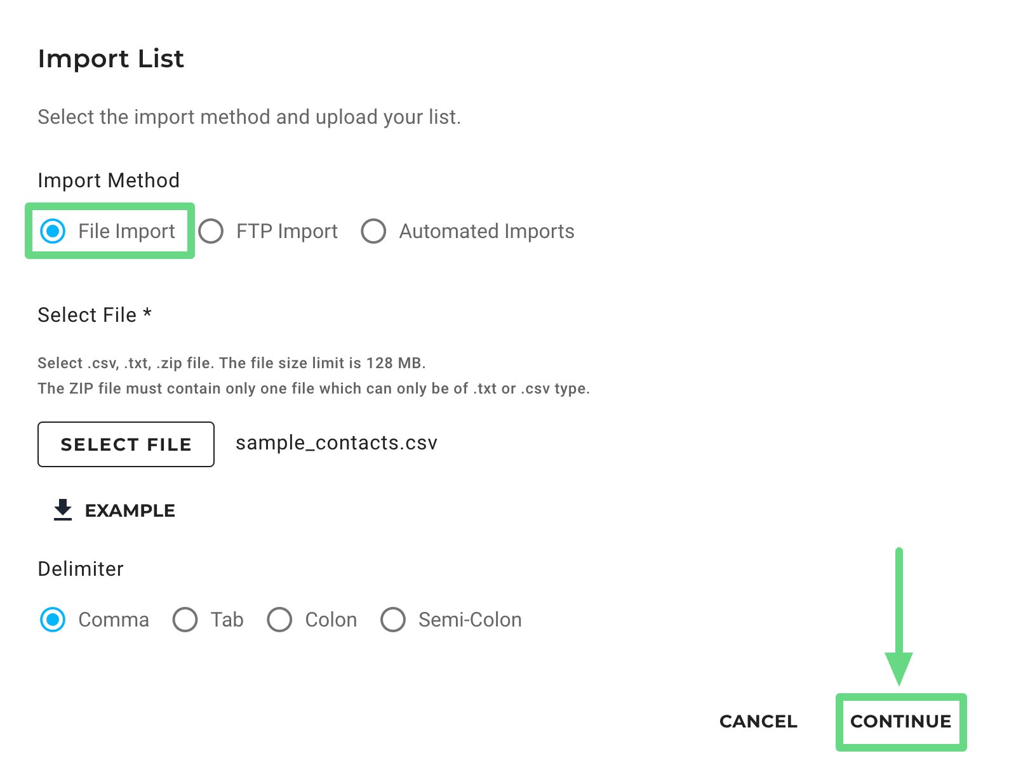Click the File Import label text
The height and width of the screenshot is (770, 1009).
[x=126, y=232]
